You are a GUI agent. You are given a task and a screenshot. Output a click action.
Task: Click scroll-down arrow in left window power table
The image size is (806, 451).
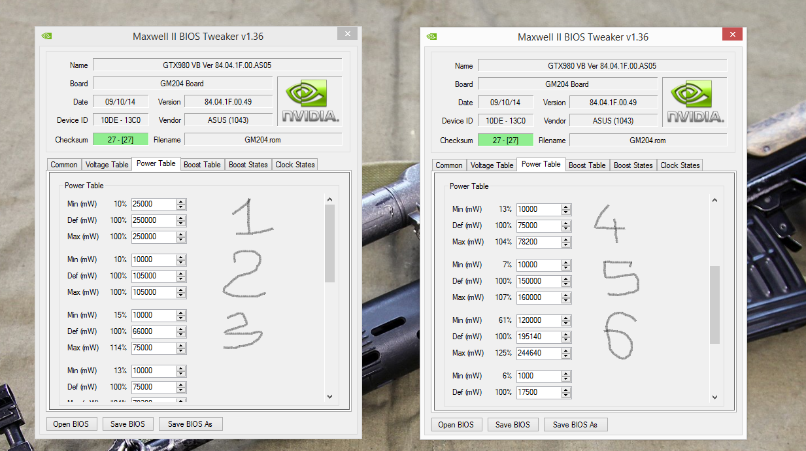pos(329,397)
